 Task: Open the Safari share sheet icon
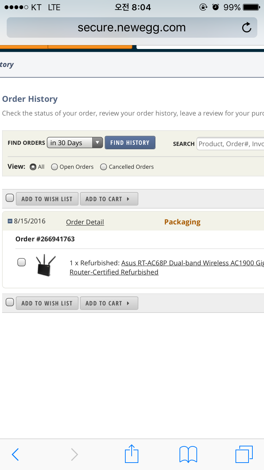pos(132,454)
